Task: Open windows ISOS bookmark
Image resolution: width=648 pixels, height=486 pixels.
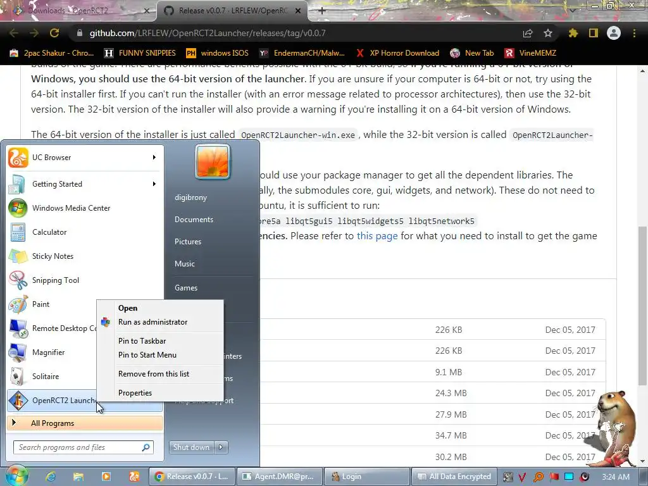Action: 218,53
